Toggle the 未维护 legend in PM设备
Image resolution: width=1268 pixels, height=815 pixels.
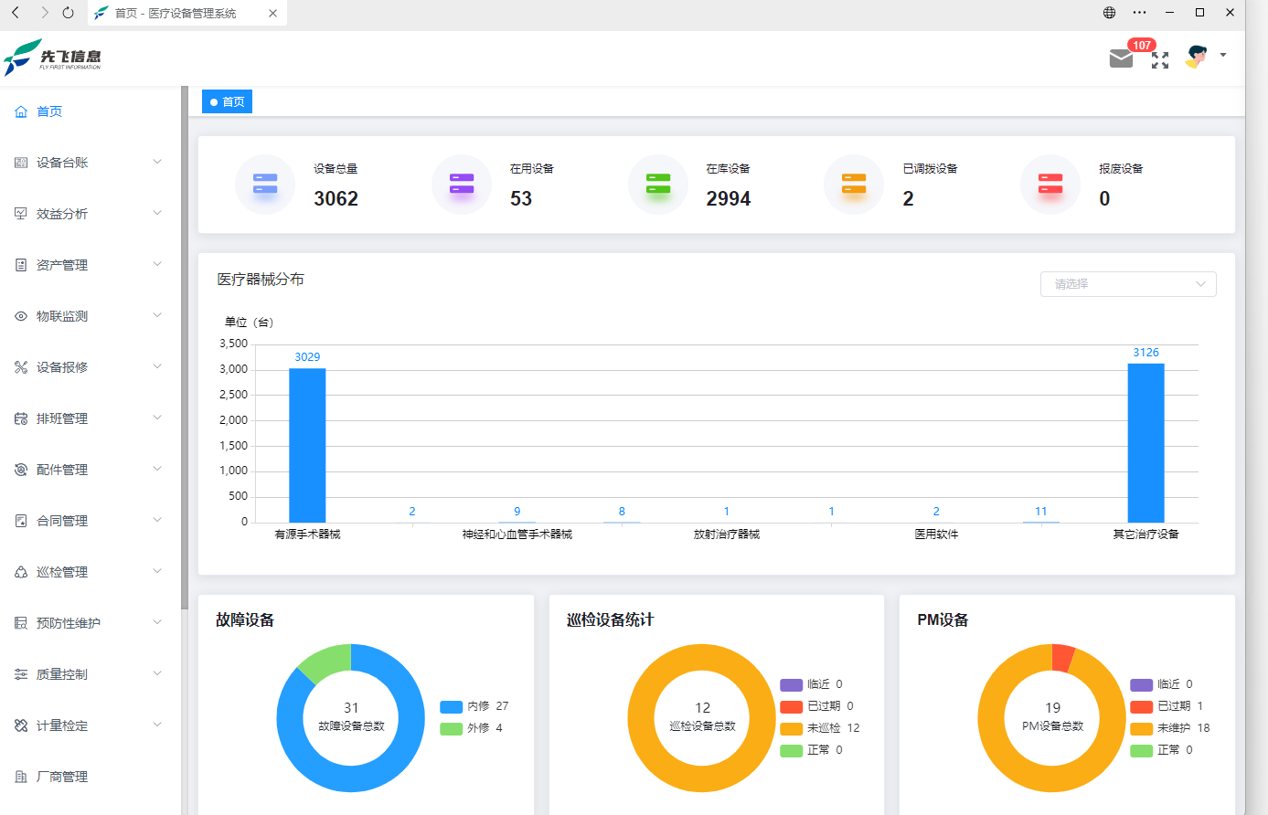[1169, 728]
